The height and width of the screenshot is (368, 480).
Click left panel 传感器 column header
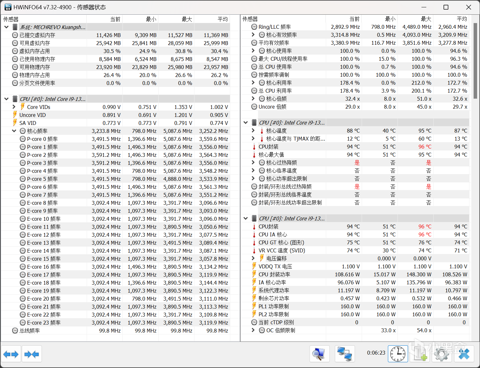(x=44, y=19)
